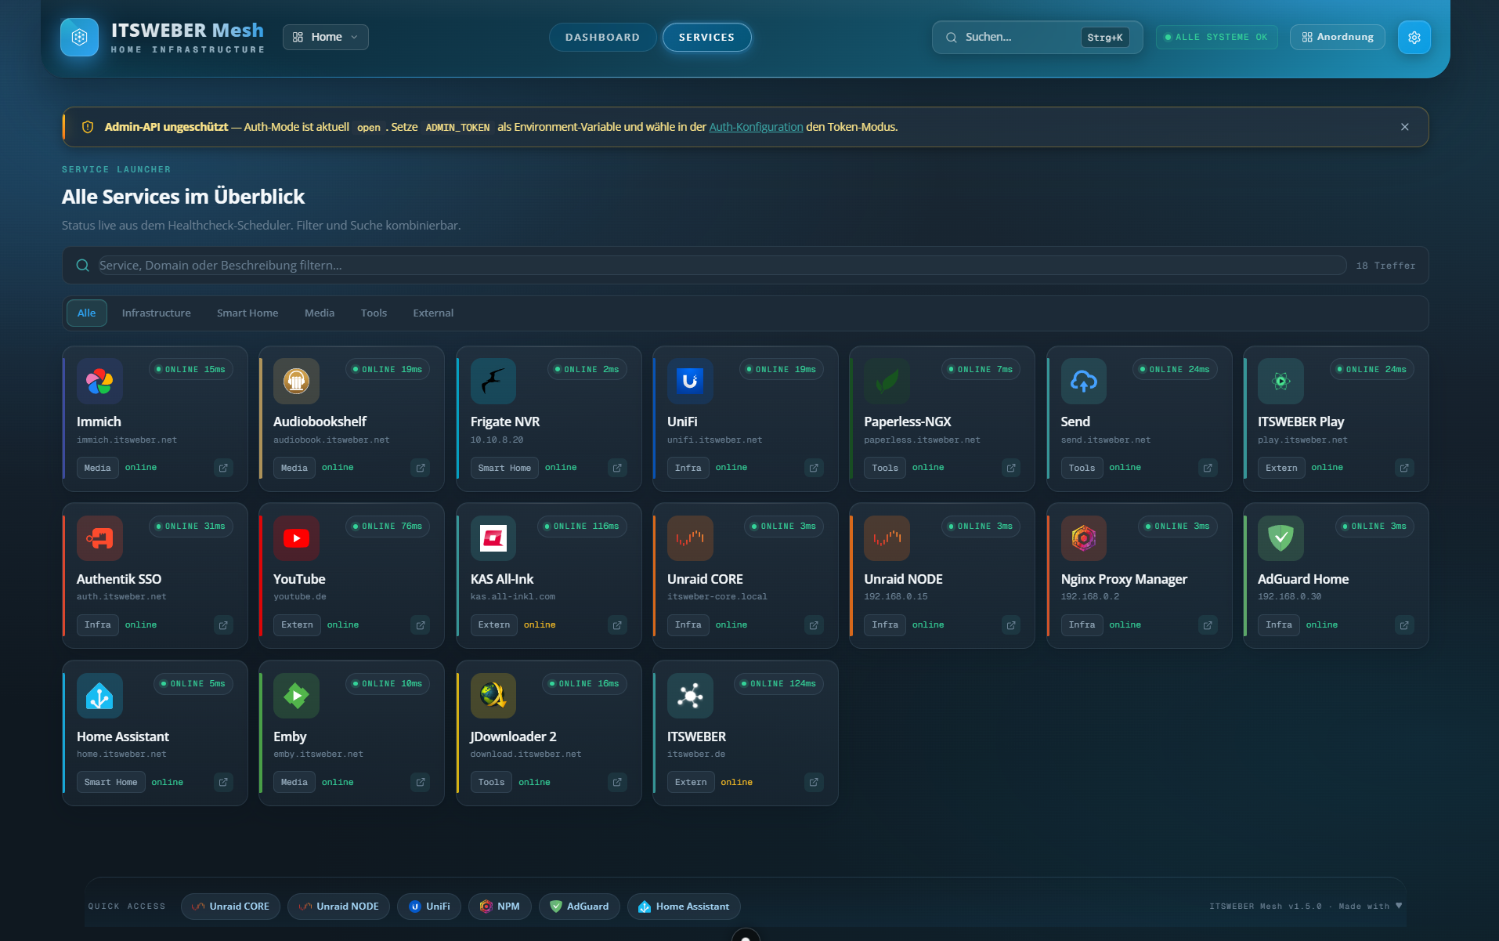Image resolution: width=1499 pixels, height=941 pixels.
Task: Click the Anordnung button
Action: (1337, 37)
